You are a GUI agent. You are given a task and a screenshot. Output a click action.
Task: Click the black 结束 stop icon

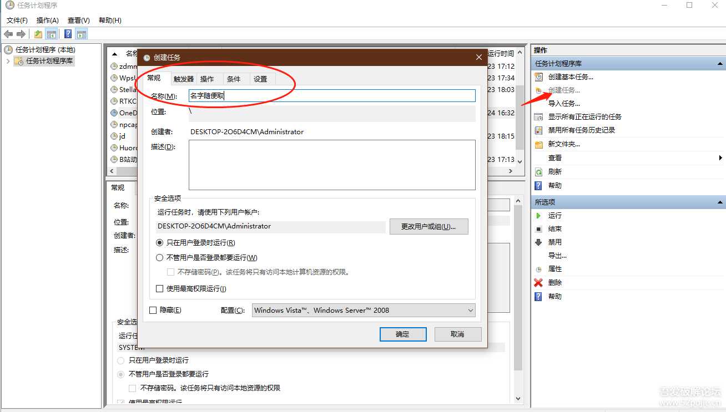point(538,229)
